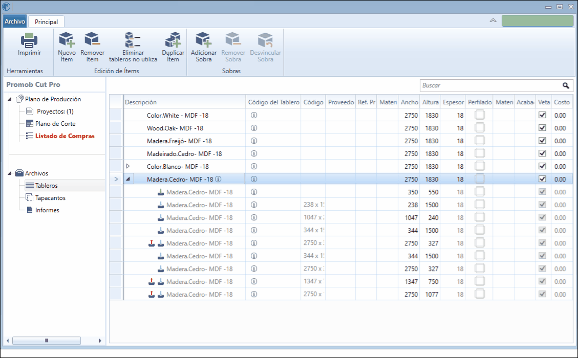Image resolution: width=578 pixels, height=358 pixels.
Task: Duplicate the item with Duplicar Ítem
Action: coord(173,47)
